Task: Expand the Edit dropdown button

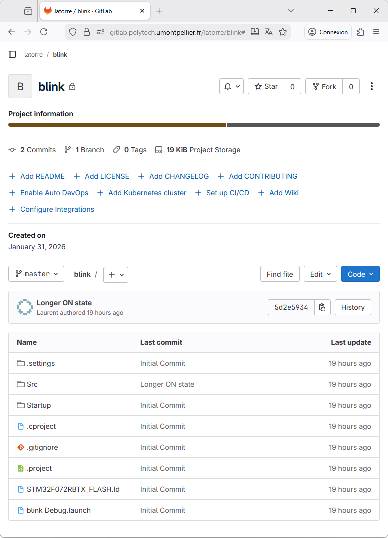Action: pos(320,274)
